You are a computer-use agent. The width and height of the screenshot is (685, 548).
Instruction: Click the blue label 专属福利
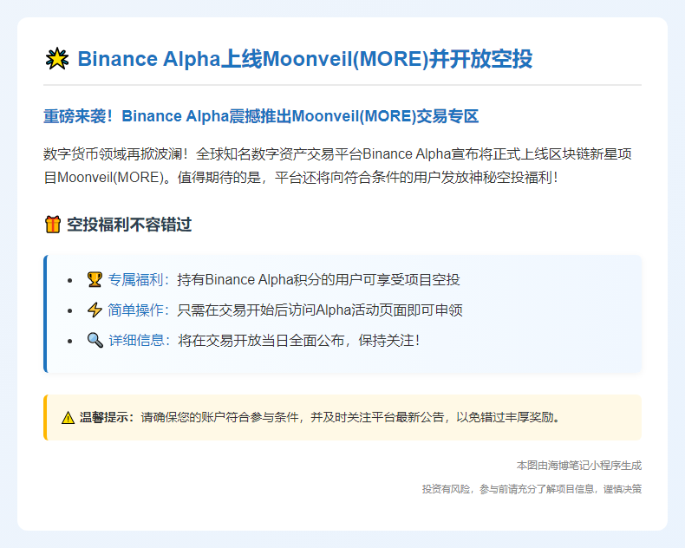[135, 280]
